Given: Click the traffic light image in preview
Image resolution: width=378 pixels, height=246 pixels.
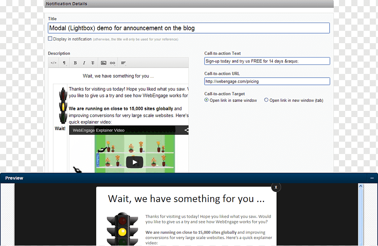Looking at the screenshot, I should [122, 229].
